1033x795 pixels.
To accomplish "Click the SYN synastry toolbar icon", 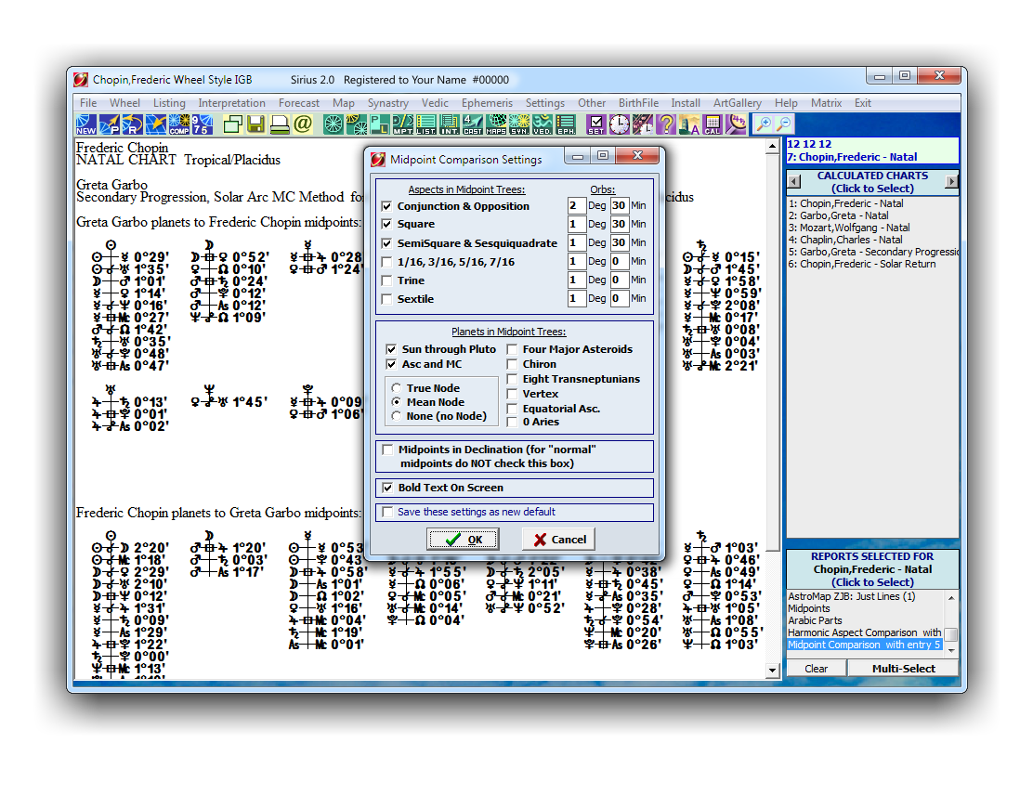I will (519, 124).
